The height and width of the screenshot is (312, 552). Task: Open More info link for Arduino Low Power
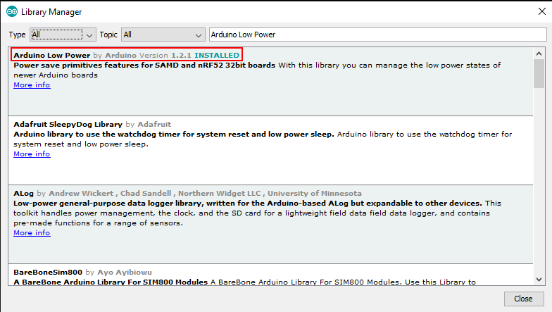click(x=32, y=85)
